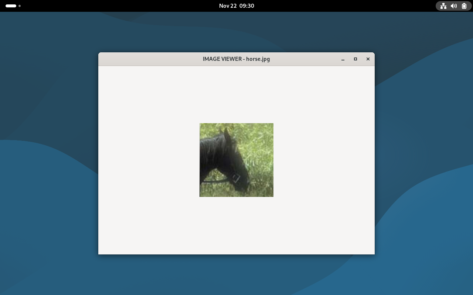Minimize the Image Viewer window
Screen dimensions: 473x295
click(343, 59)
